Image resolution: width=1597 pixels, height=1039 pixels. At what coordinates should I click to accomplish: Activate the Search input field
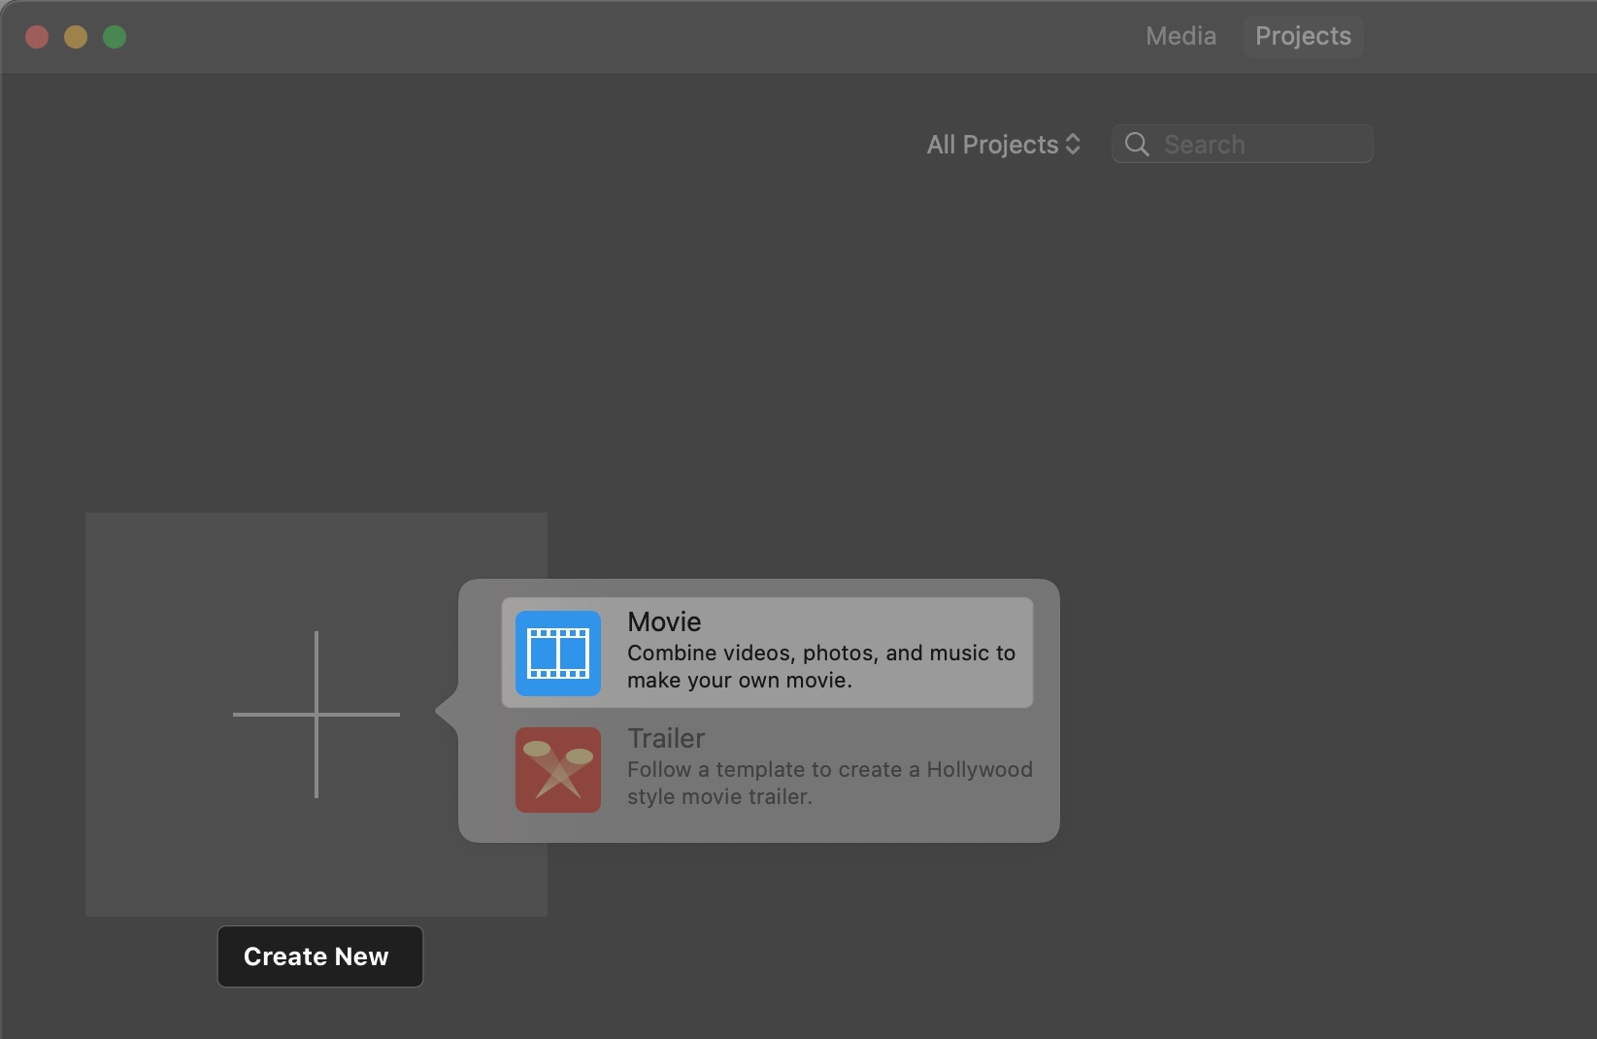coord(1252,144)
